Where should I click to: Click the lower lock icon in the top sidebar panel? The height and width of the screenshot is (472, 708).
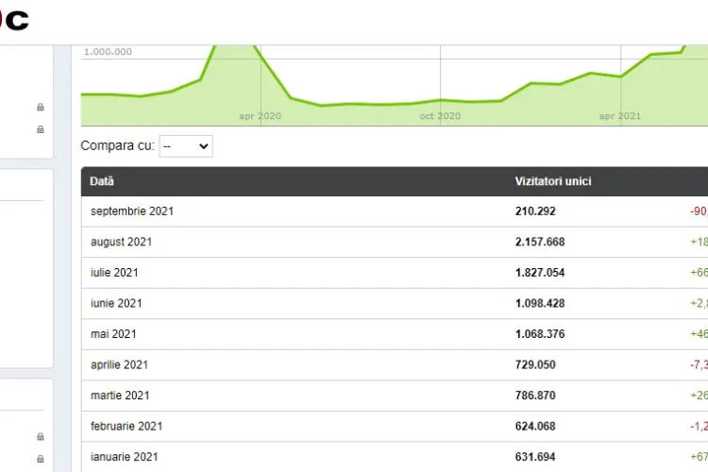click(40, 129)
